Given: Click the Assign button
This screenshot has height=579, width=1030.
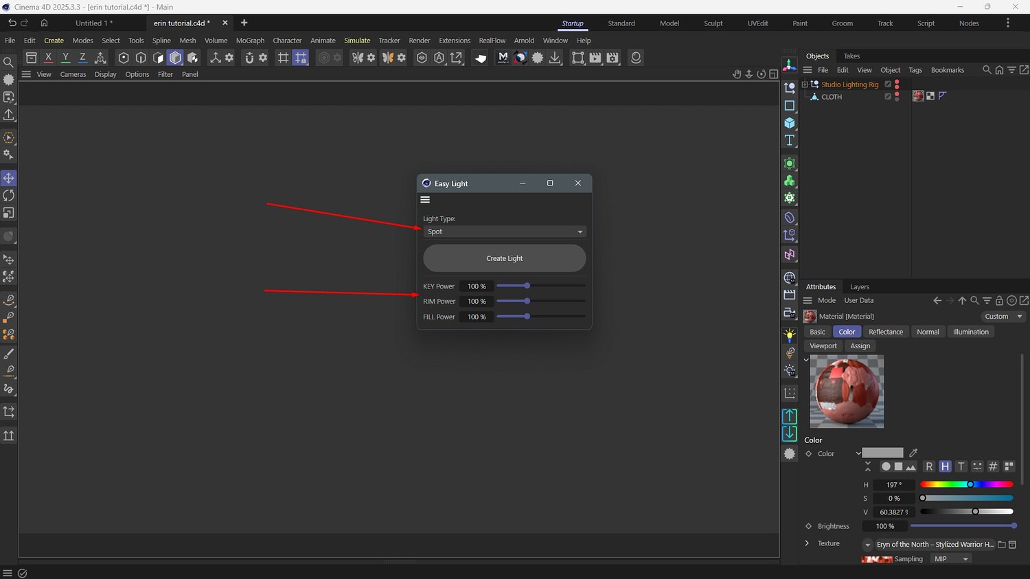Looking at the screenshot, I should pos(860,346).
